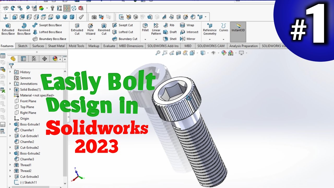Viewport: 334px width, 188px height.
Task: Open the PropertyManager panel tab
Action: [23, 59]
